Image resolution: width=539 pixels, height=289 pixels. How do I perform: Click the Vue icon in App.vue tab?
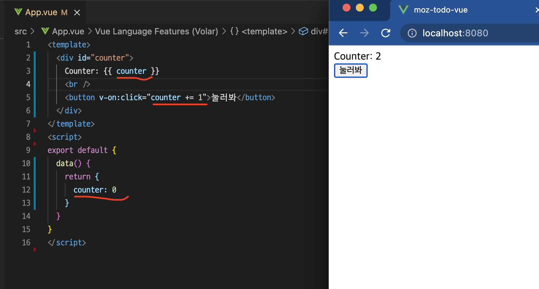(x=18, y=12)
